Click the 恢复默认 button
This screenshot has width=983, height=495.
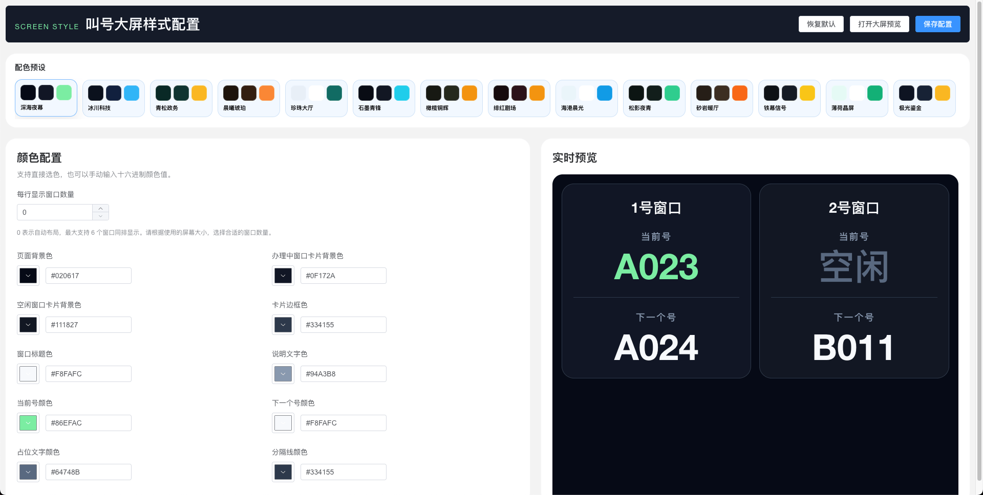(821, 24)
